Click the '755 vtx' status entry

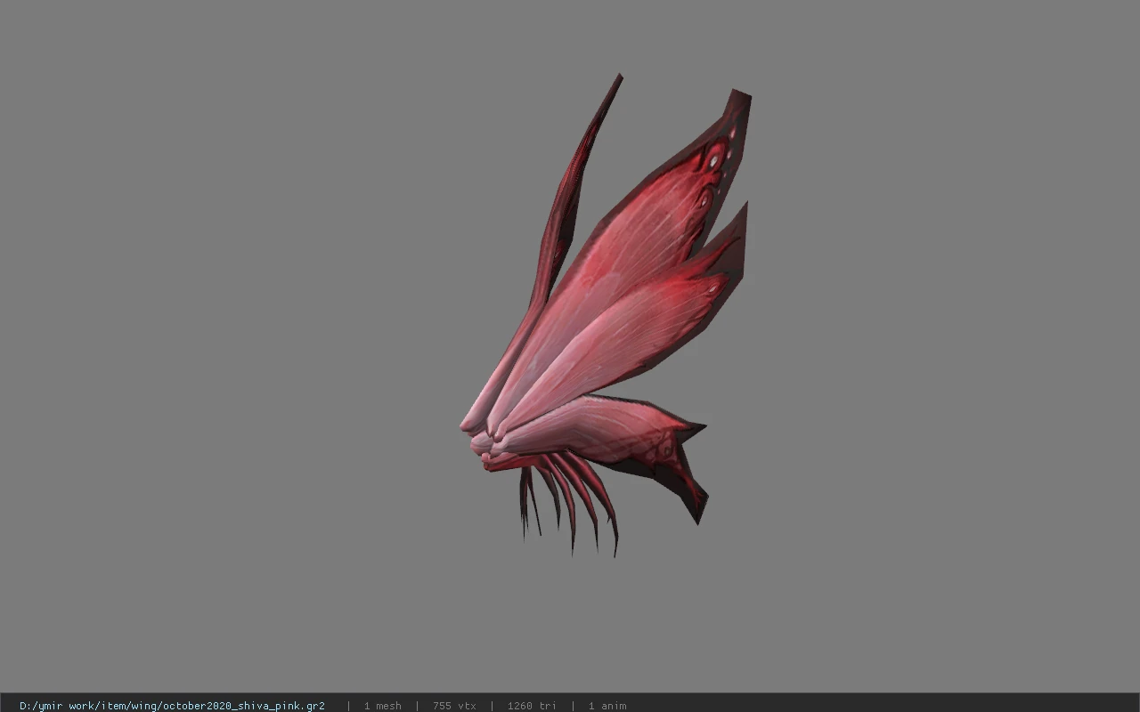(x=454, y=706)
